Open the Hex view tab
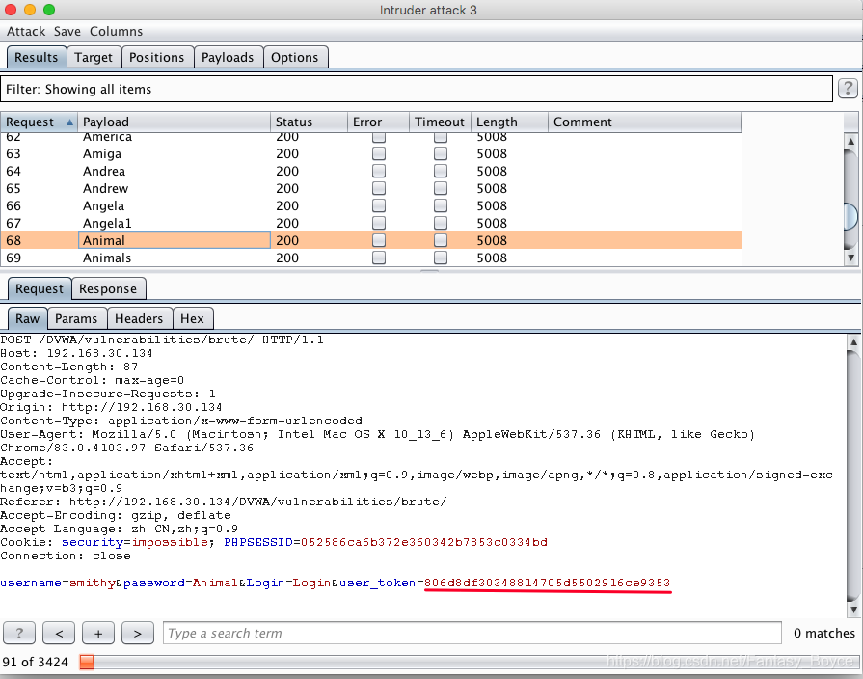 click(192, 318)
